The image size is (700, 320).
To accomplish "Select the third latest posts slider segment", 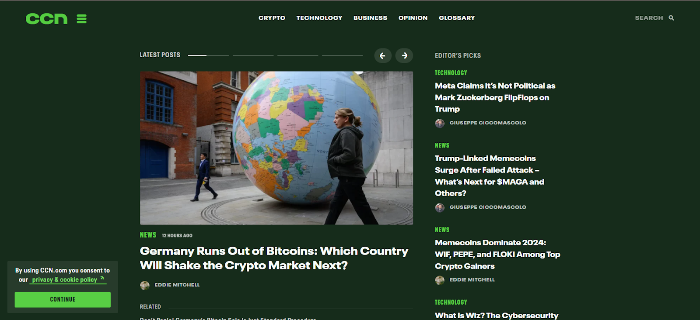I will point(297,55).
